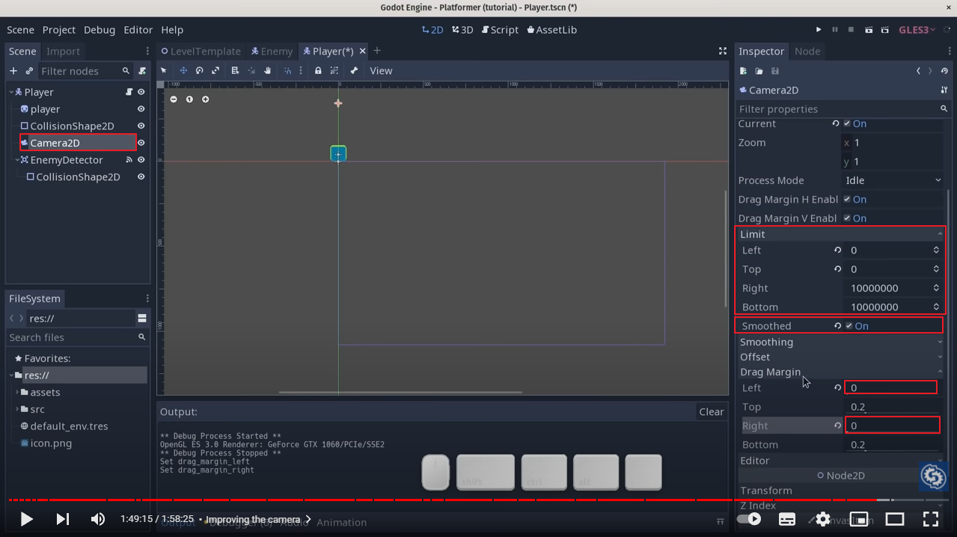This screenshot has width=957, height=537.
Task: Play the project
Action: pyautogui.click(x=819, y=30)
